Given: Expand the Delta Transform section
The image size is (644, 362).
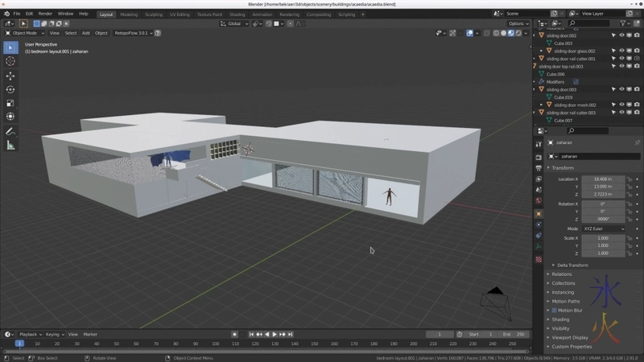Looking at the screenshot, I should click(572, 265).
